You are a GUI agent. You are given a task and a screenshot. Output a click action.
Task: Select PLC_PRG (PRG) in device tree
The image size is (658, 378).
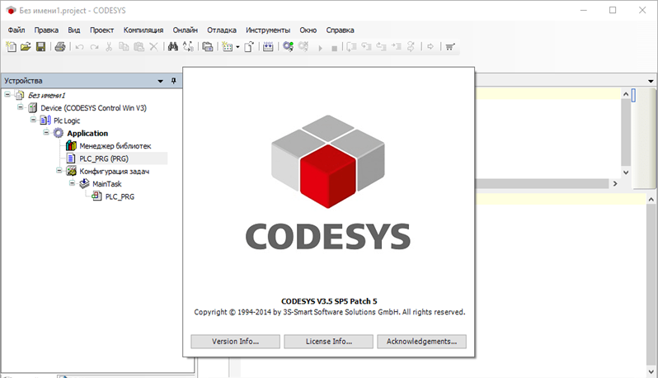pos(104,158)
